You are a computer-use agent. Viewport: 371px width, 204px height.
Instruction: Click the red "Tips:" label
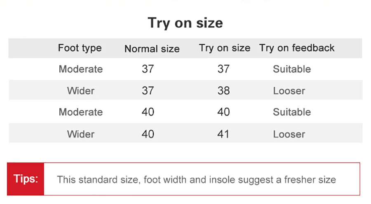tap(26, 179)
